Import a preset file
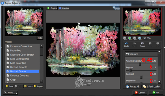 pyautogui.click(x=29, y=86)
